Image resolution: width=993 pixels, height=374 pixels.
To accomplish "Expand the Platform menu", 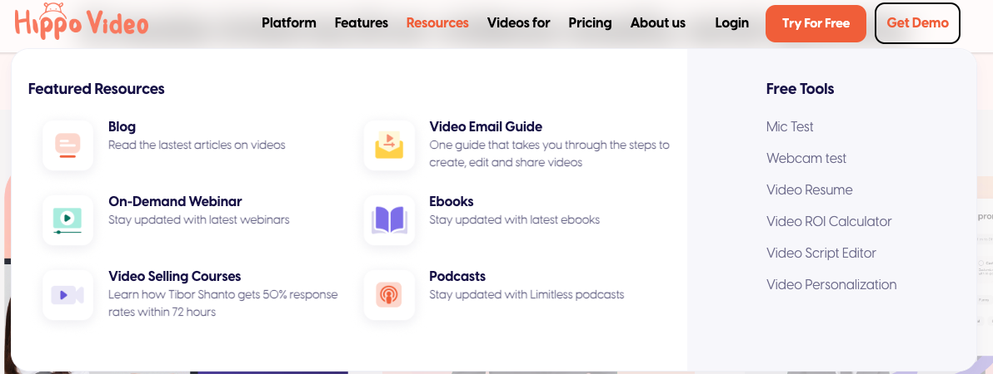I will click(x=289, y=23).
